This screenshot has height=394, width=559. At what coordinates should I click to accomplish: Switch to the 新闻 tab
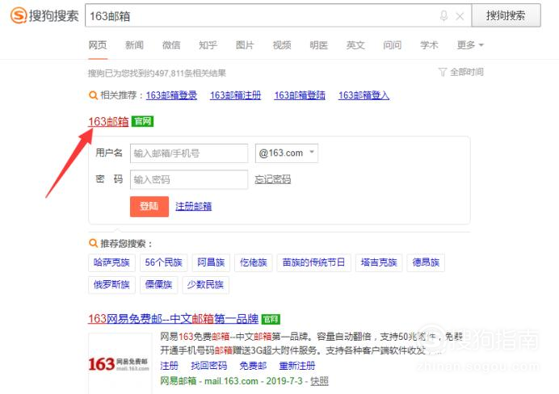(134, 45)
